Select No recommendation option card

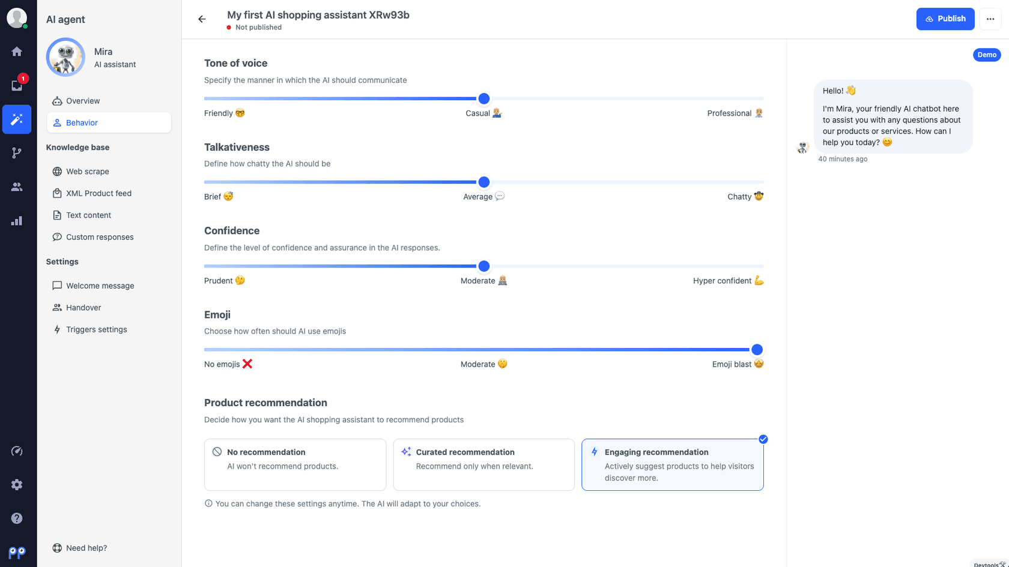[x=295, y=464]
